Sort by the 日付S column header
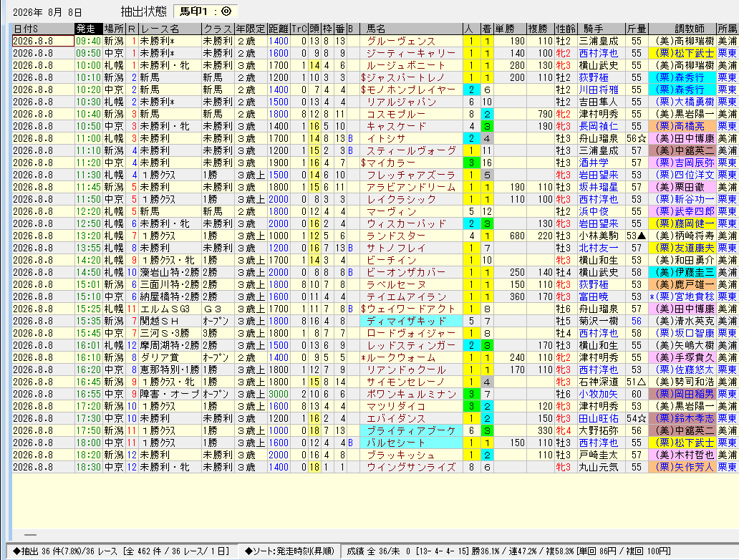 point(43,29)
